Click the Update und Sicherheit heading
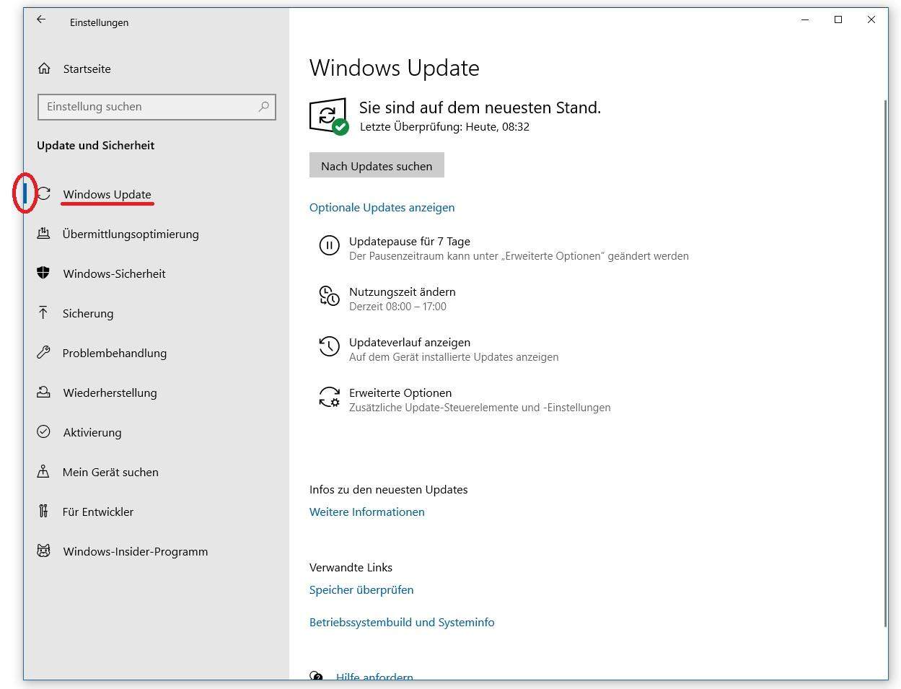The width and height of the screenshot is (901, 689). click(x=95, y=145)
